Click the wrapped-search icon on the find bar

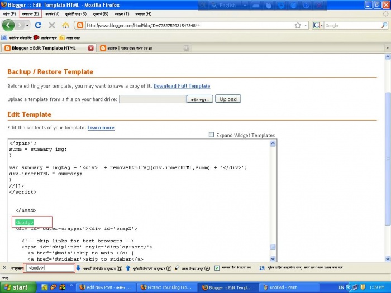point(261,268)
